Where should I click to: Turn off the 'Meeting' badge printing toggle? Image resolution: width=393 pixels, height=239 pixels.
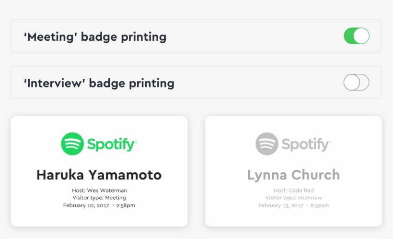356,36
